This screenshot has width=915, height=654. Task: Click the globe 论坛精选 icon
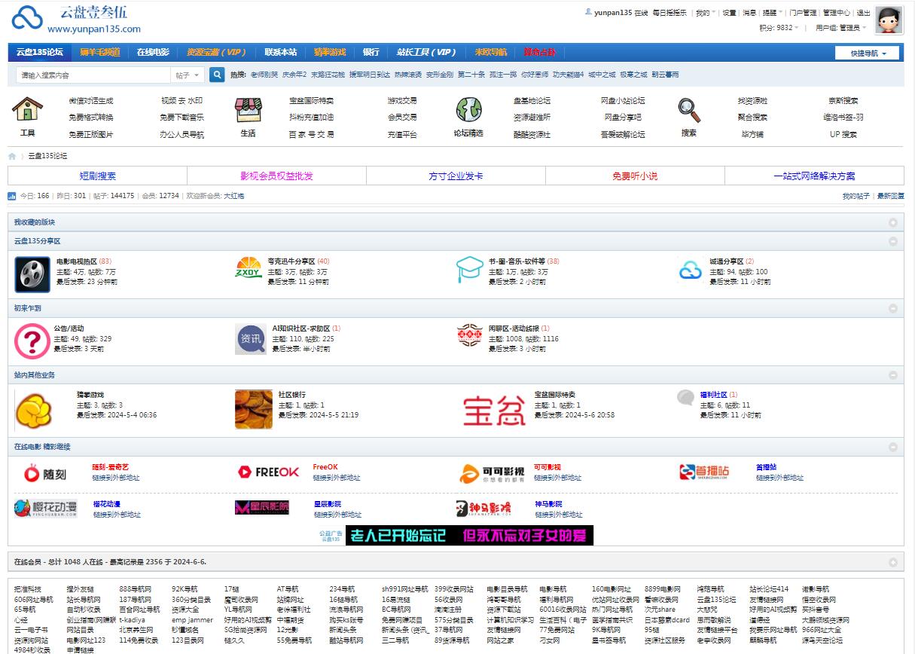pos(468,110)
